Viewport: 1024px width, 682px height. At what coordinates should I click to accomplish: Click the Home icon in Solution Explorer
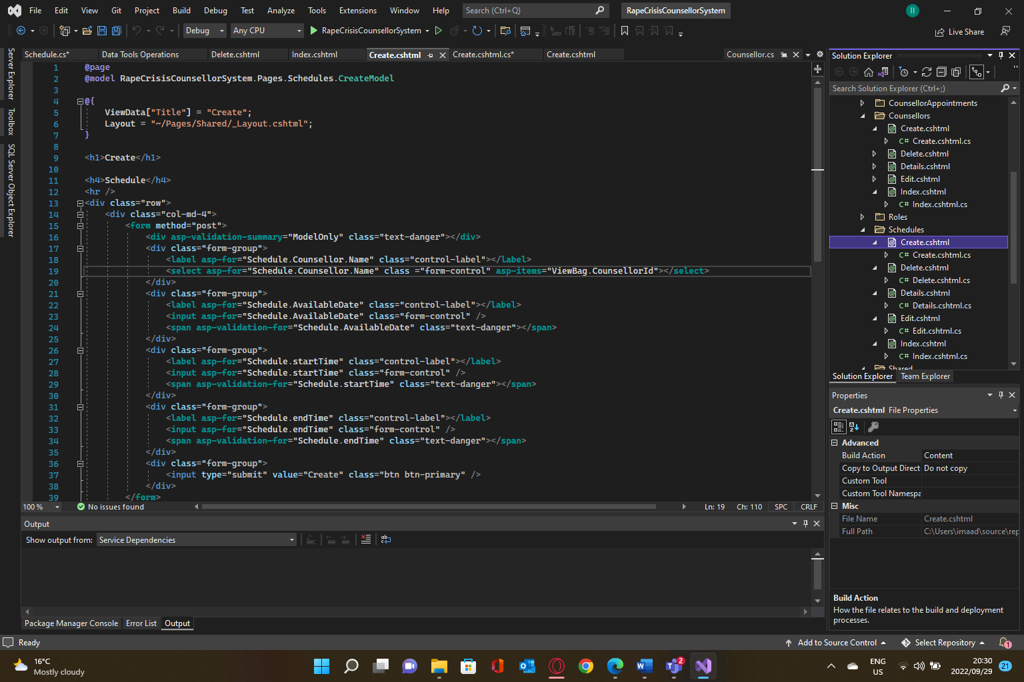pos(868,72)
